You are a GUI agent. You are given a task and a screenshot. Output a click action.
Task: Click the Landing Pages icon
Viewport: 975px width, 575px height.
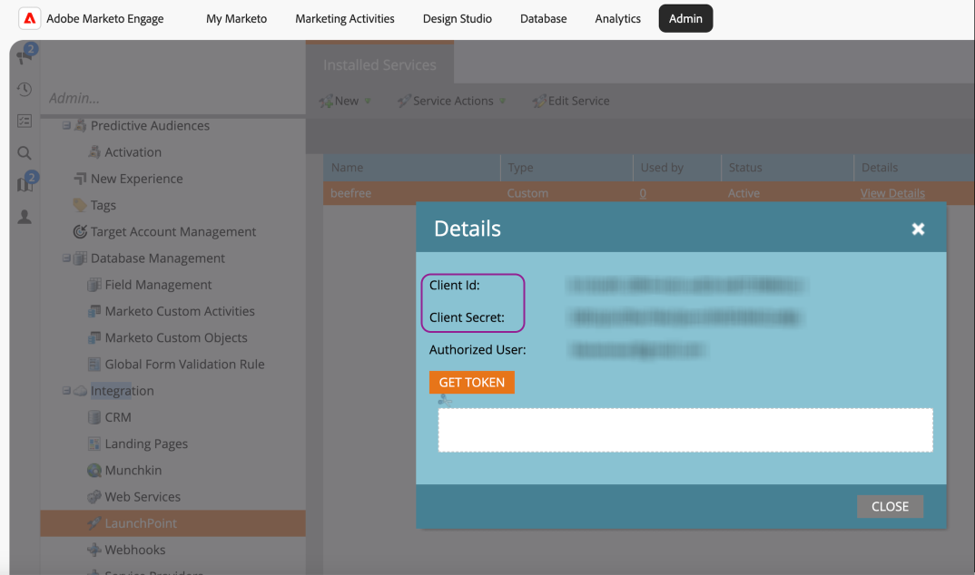tap(94, 444)
